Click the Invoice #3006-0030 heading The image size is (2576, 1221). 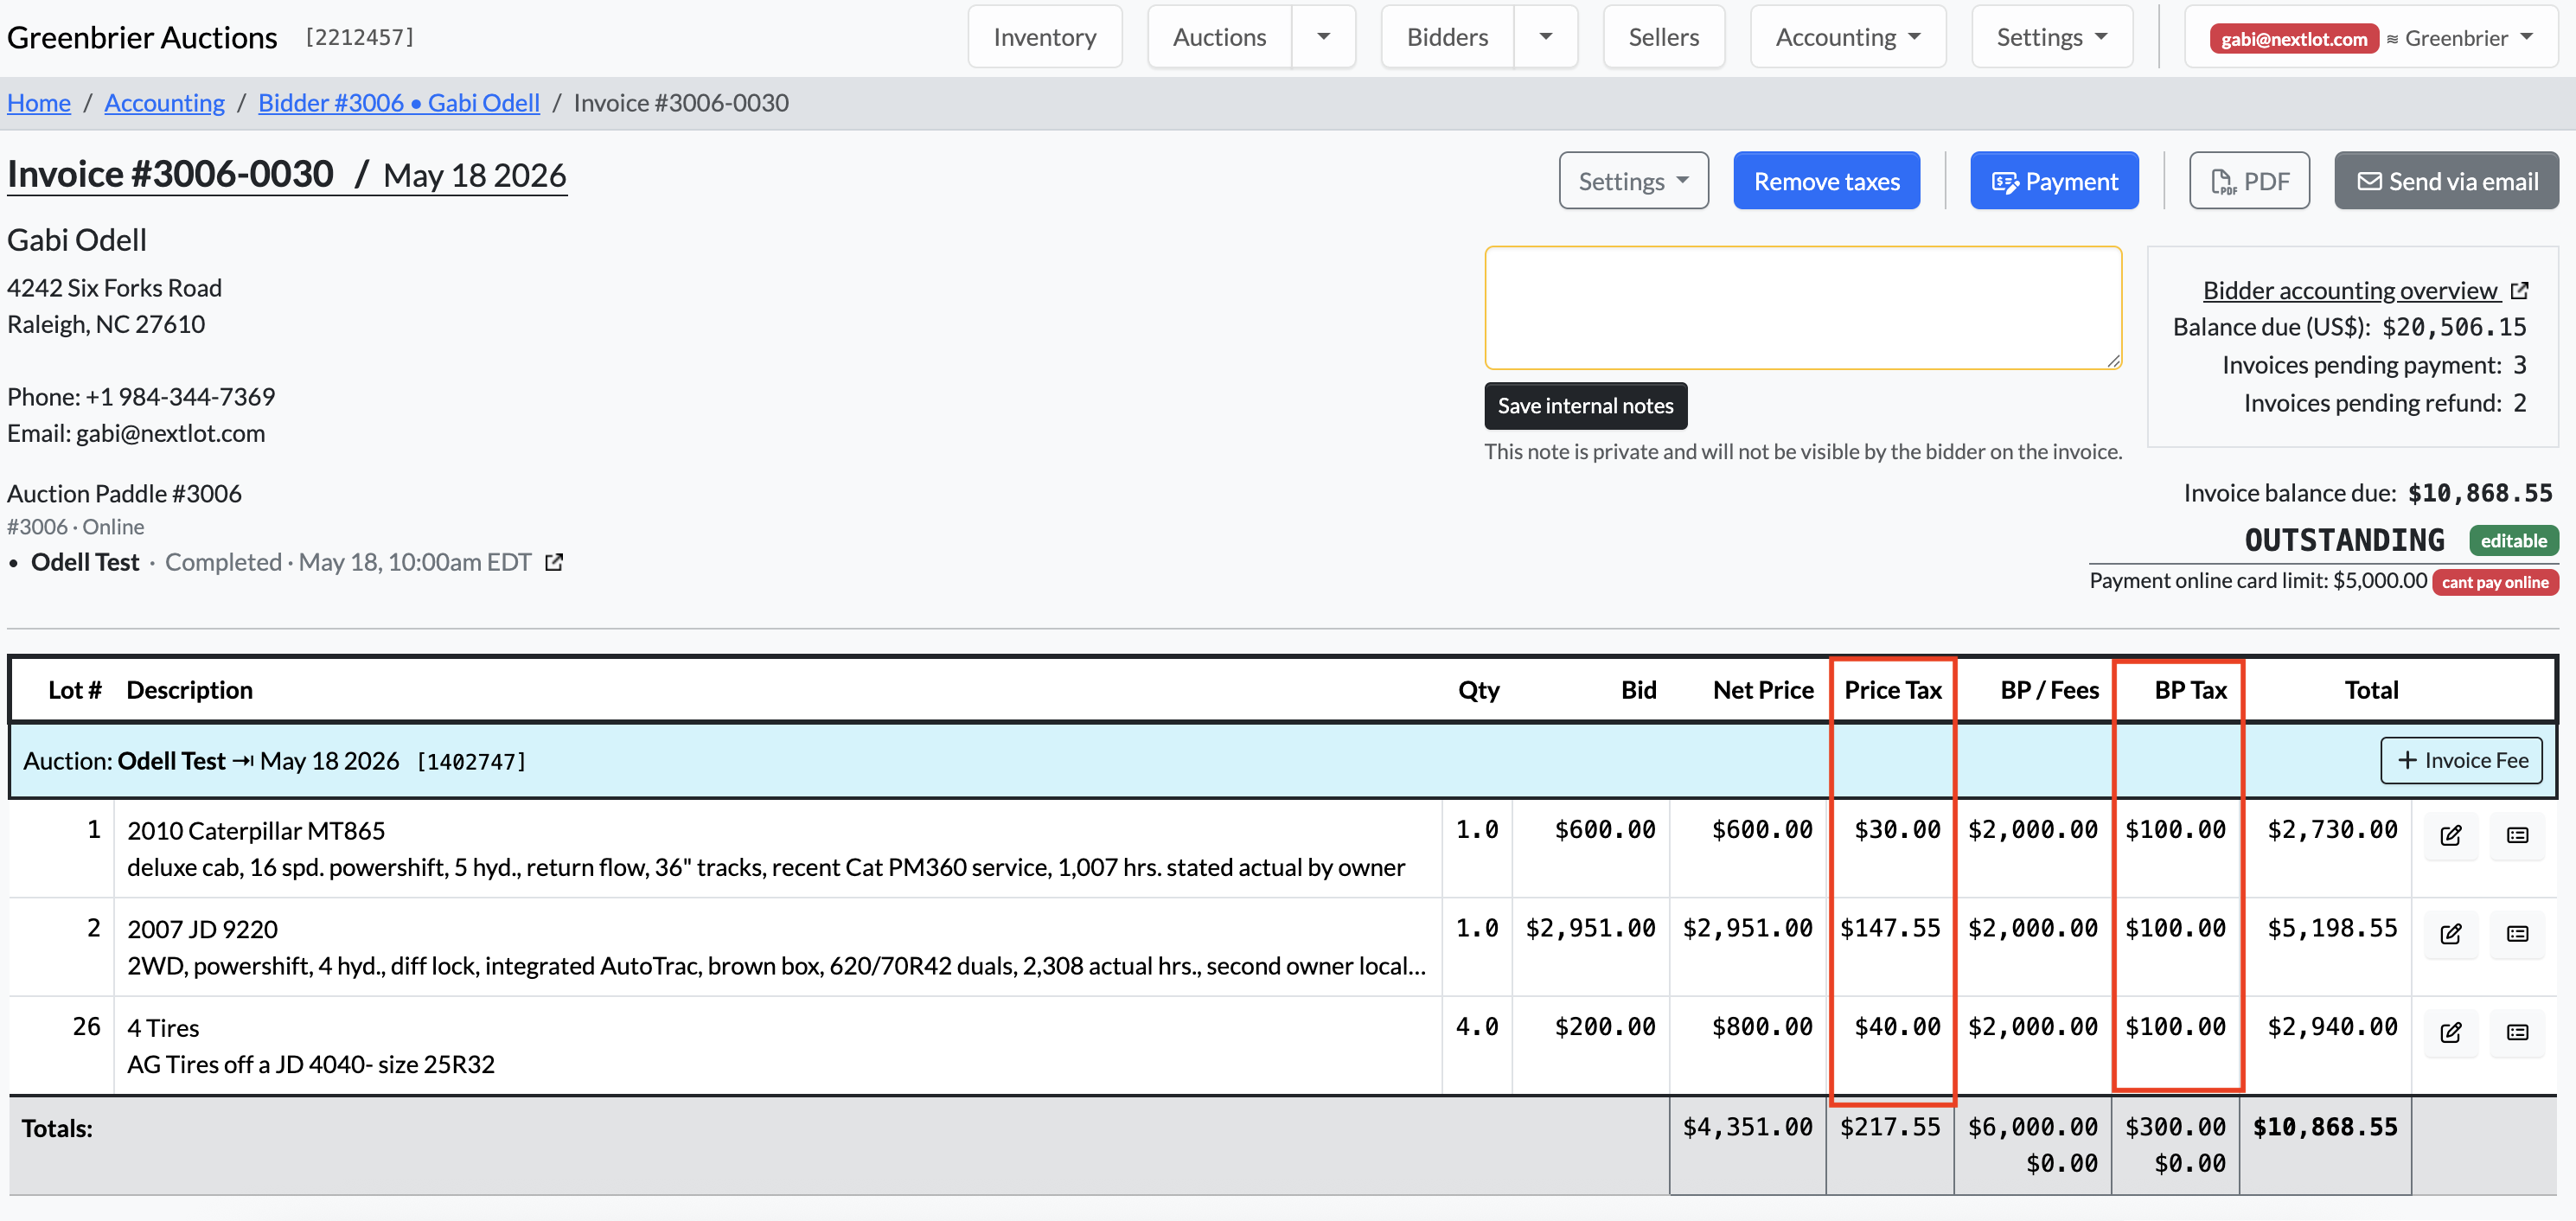tap(170, 174)
